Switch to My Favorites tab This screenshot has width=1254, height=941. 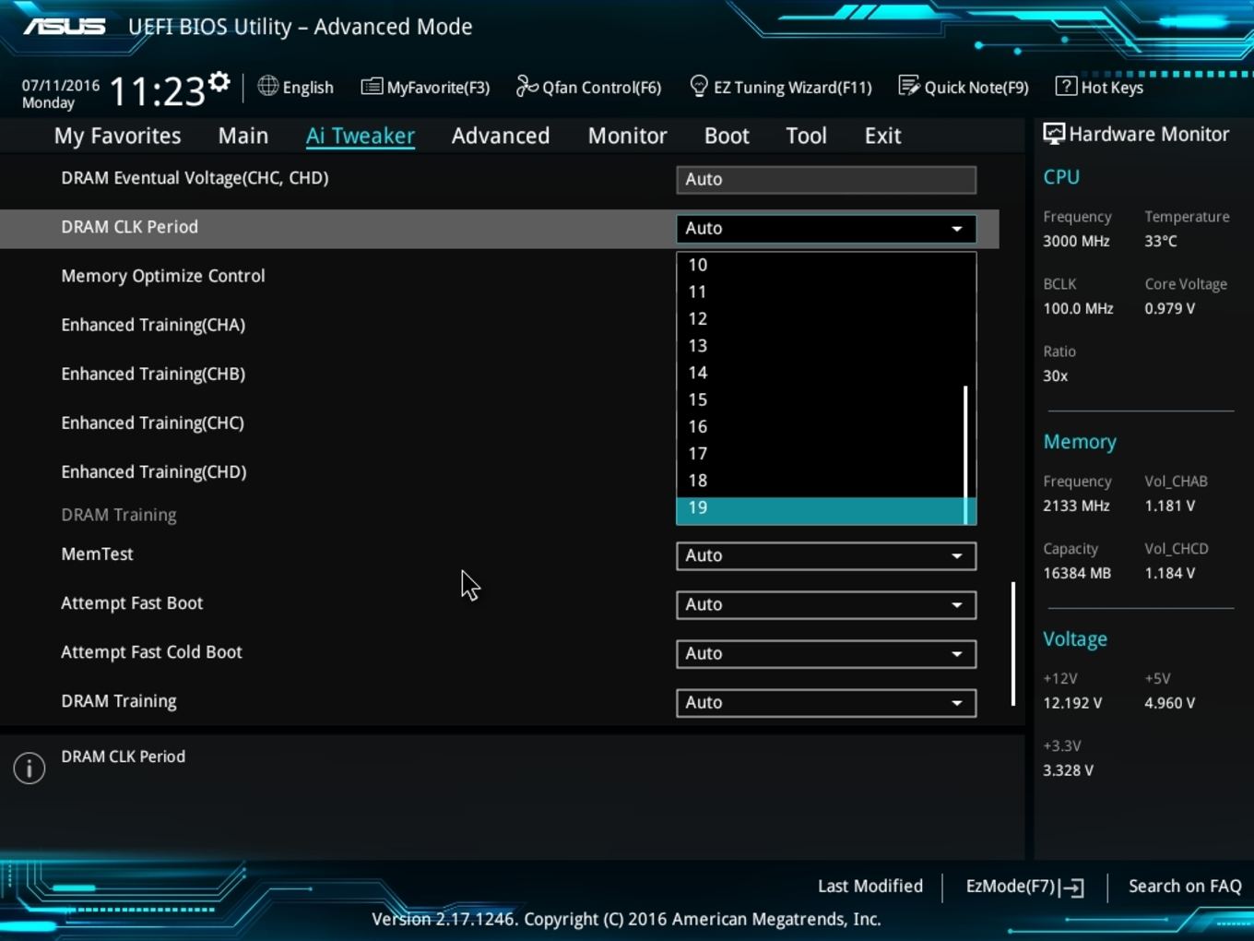click(x=117, y=136)
